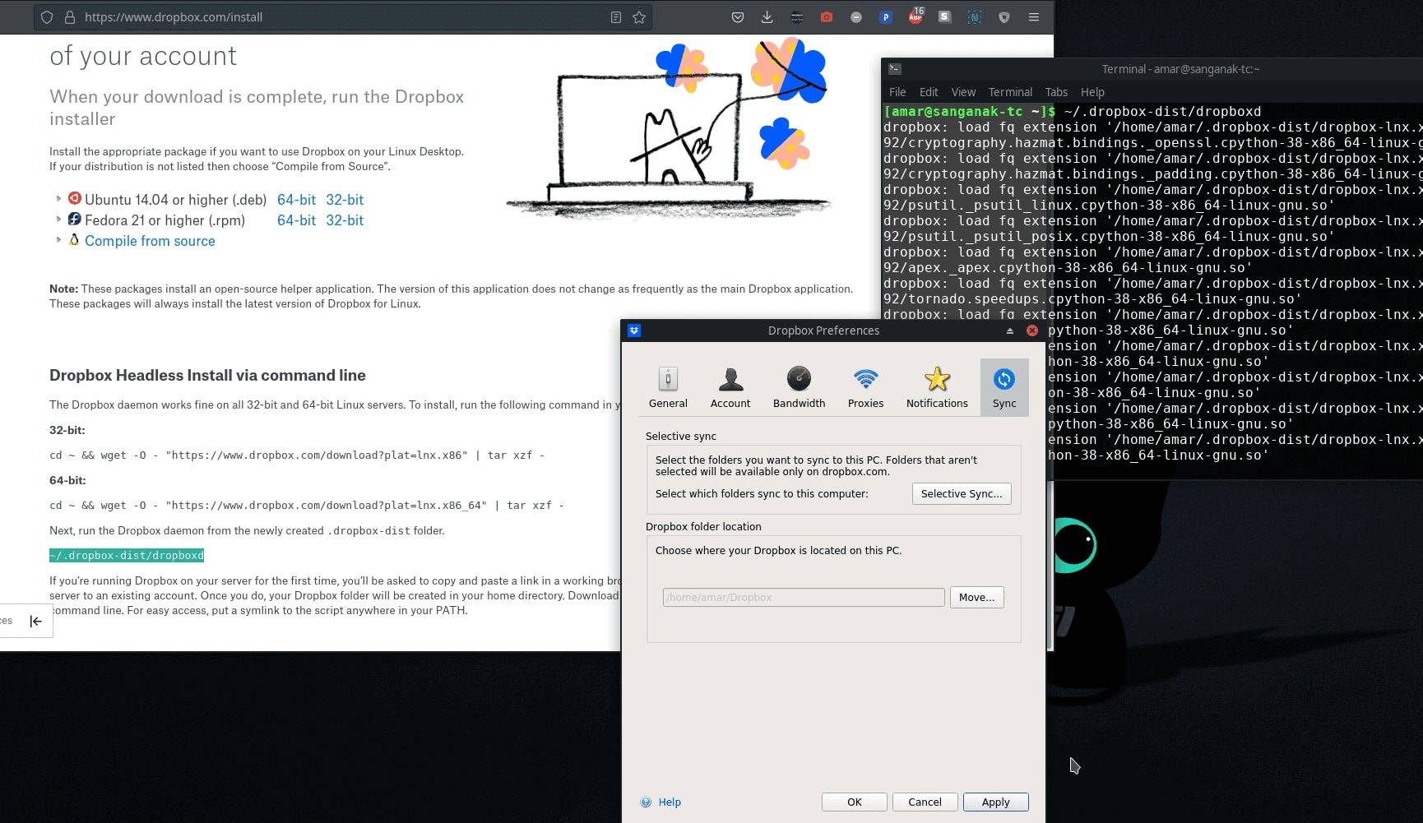Click the highlighted ~/.dropbox-dist/dropboxd command
1423x823 pixels.
click(x=127, y=555)
